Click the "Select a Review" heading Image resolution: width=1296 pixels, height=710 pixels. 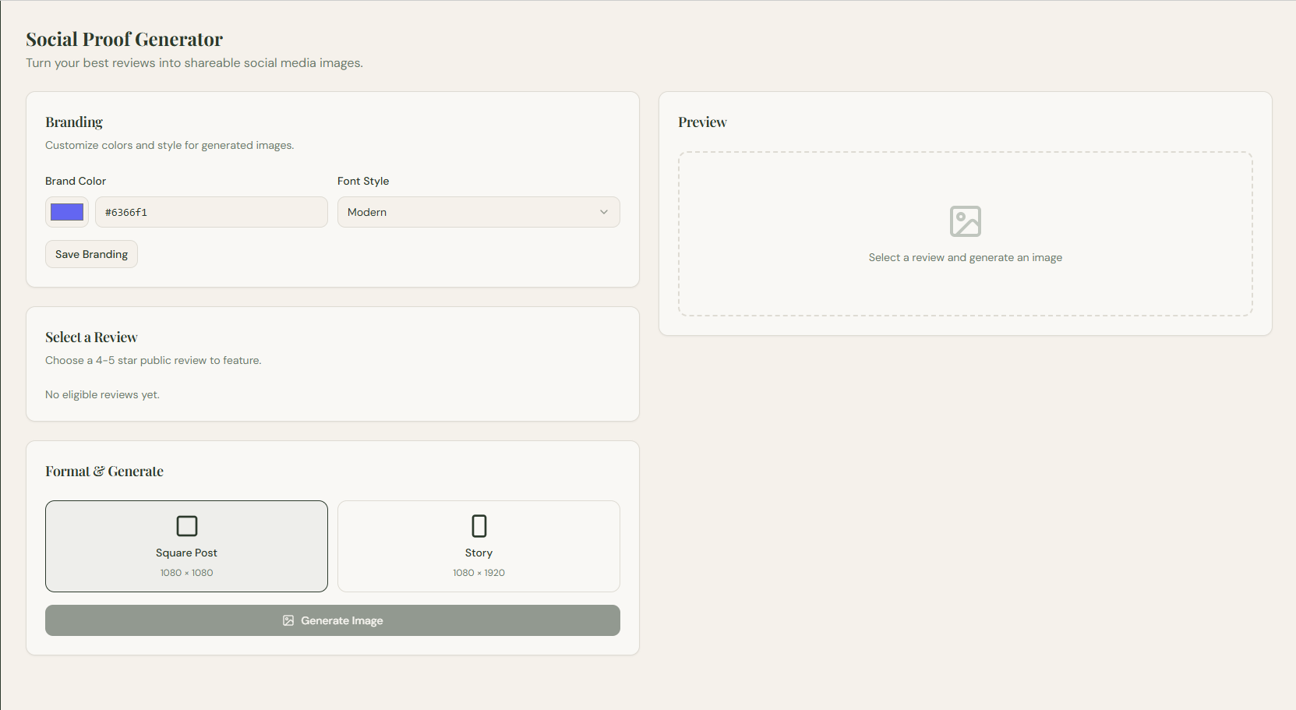click(91, 337)
